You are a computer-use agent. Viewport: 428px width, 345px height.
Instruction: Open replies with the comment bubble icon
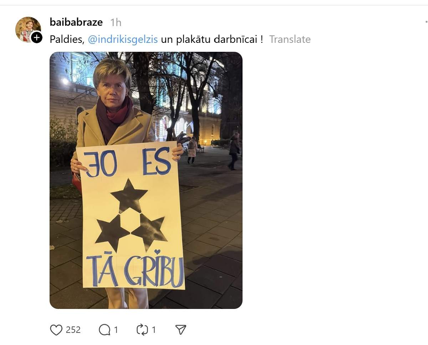tap(104, 330)
